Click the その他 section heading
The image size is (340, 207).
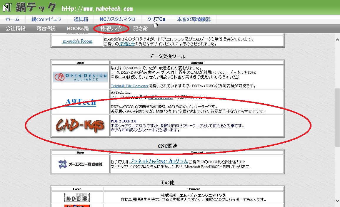[167, 182]
